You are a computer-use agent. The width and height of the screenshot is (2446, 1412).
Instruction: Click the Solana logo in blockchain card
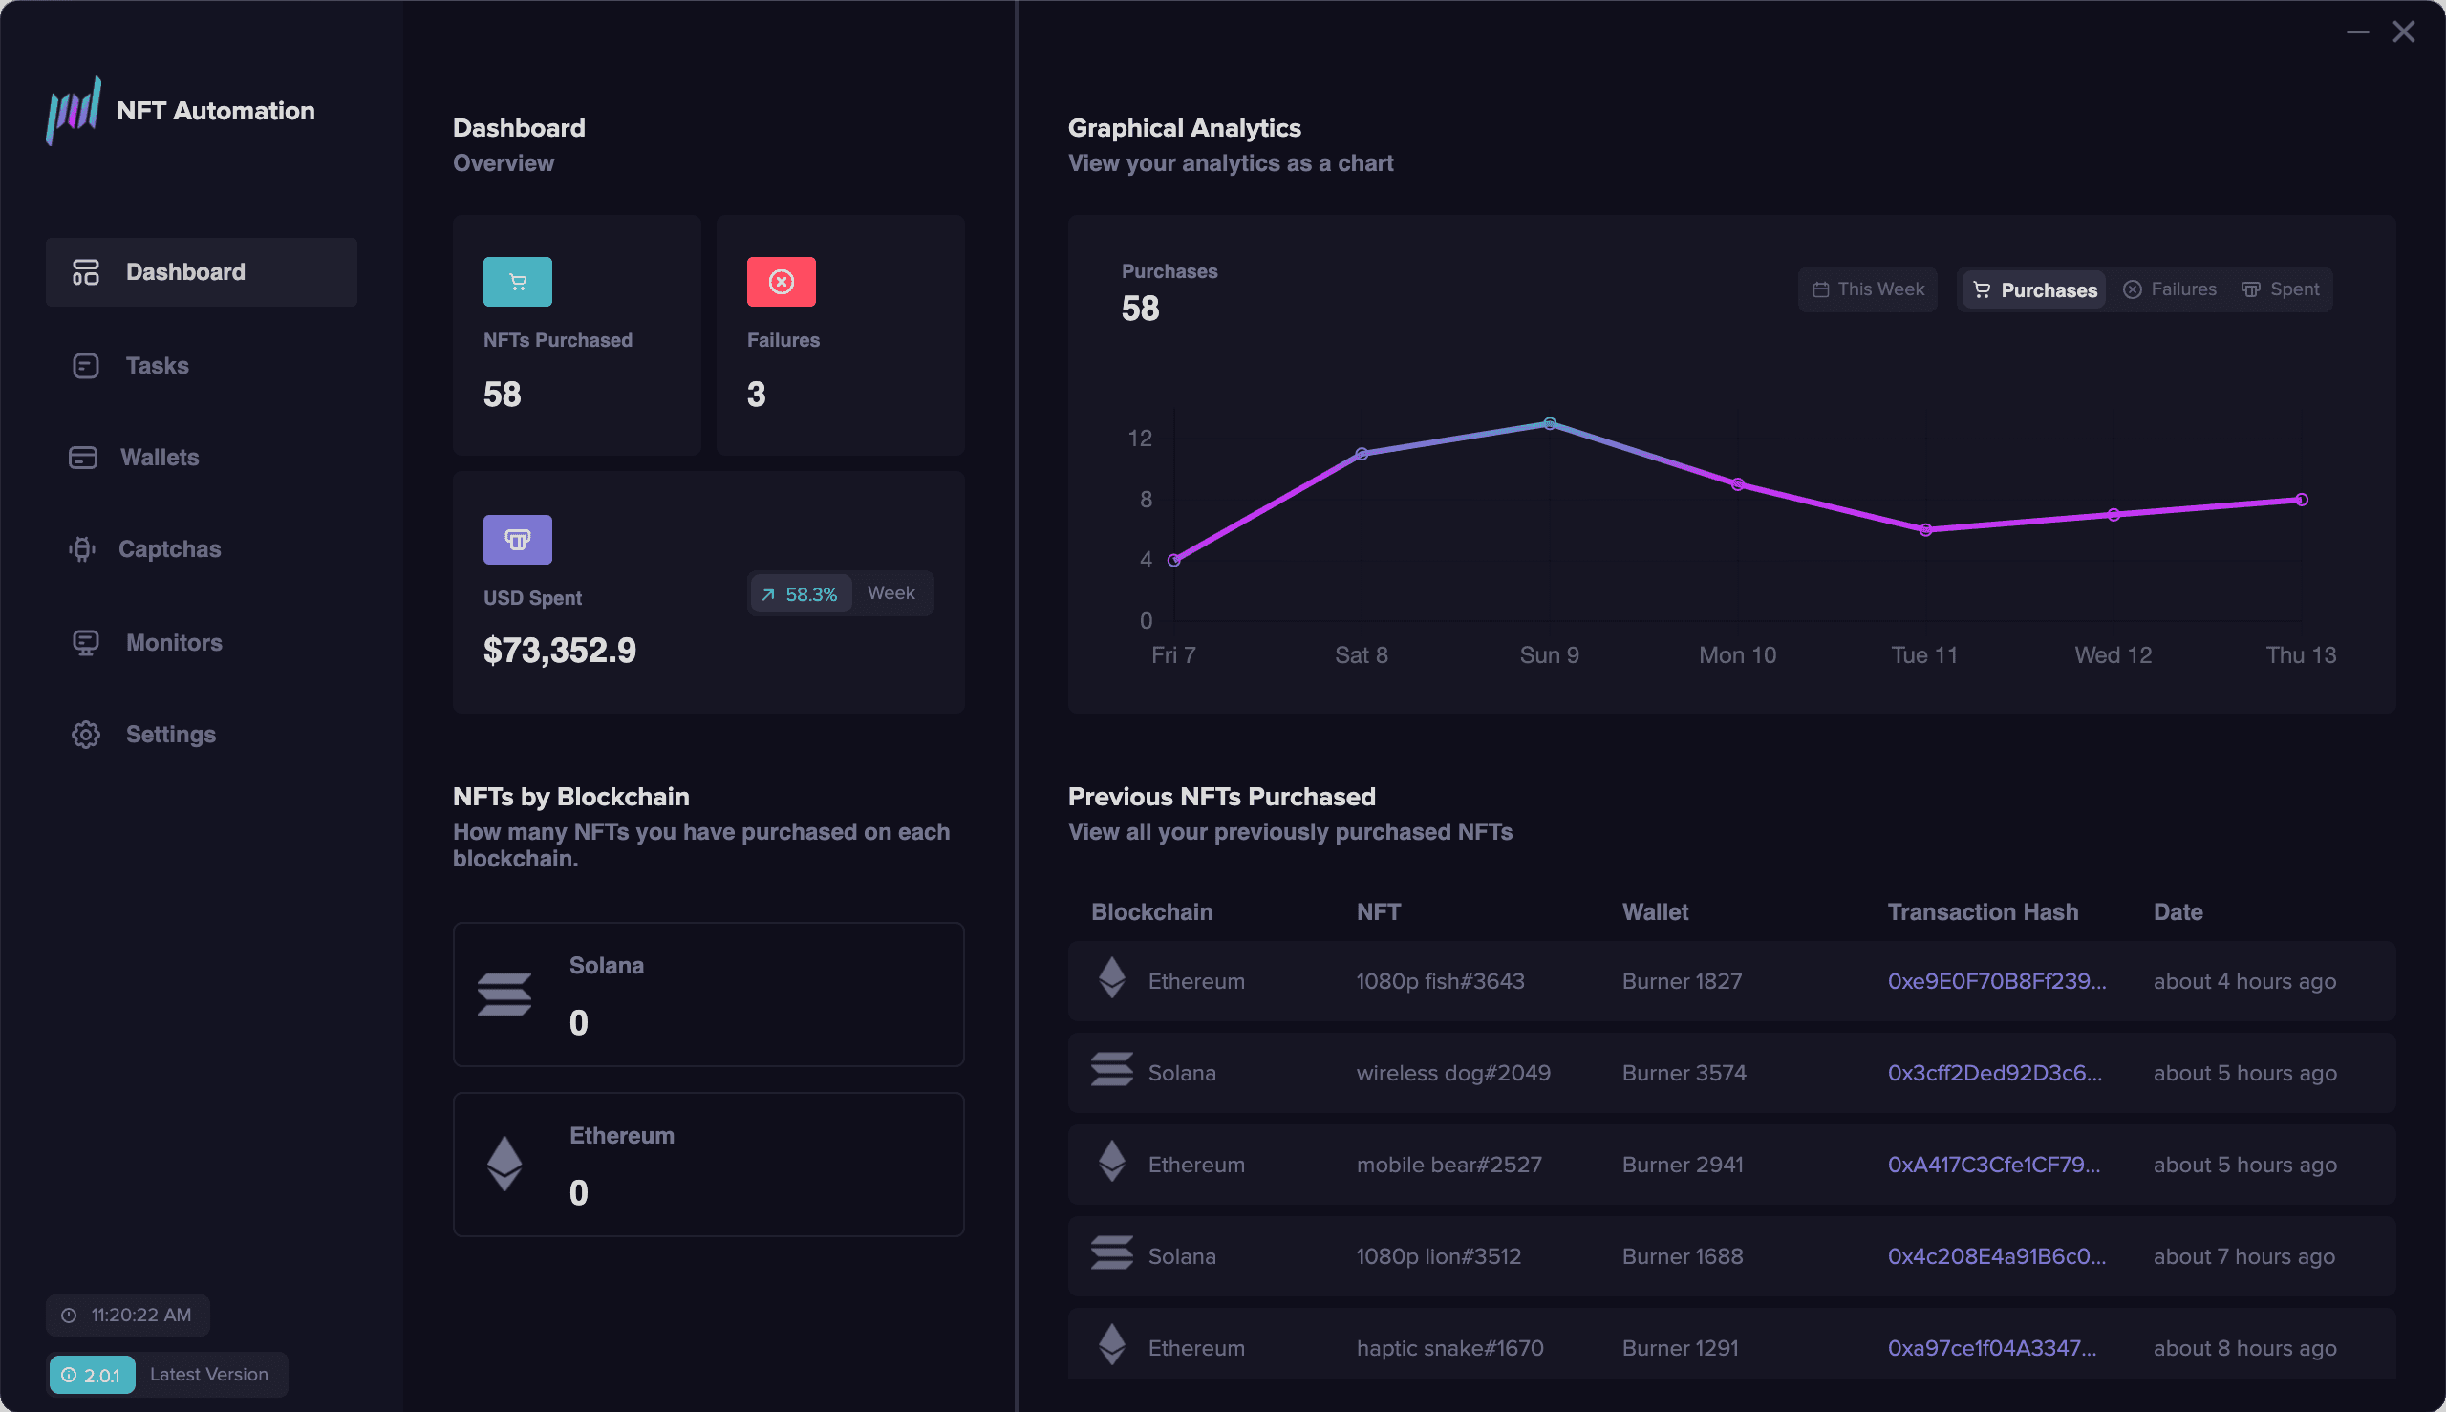pos(504,994)
